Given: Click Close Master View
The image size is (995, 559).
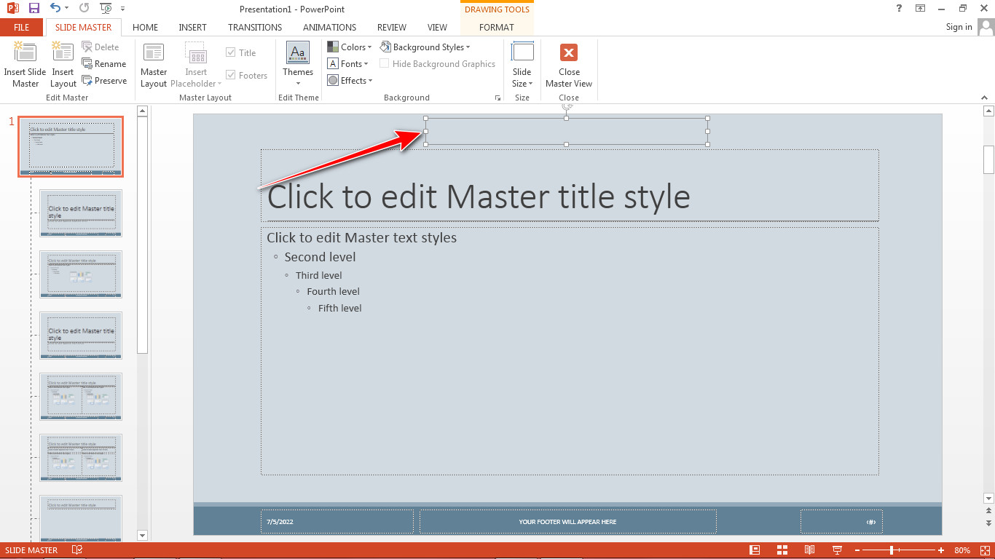Looking at the screenshot, I should 569,66.
